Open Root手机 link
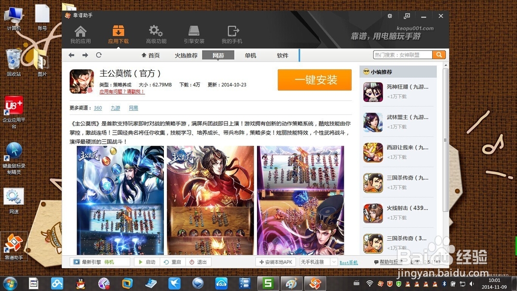Image resolution: width=517 pixels, height=291 pixels. (x=348, y=263)
